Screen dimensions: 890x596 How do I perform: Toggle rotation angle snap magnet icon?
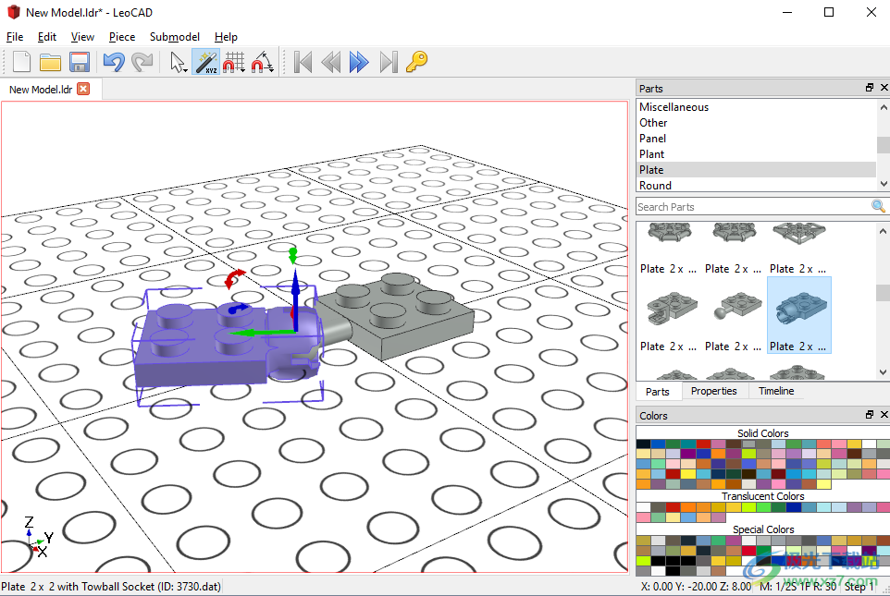tap(262, 62)
